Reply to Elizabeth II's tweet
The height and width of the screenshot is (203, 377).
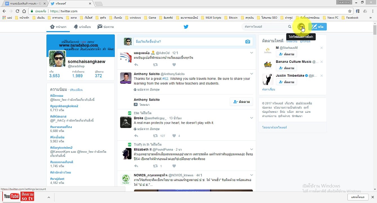click(x=136, y=166)
